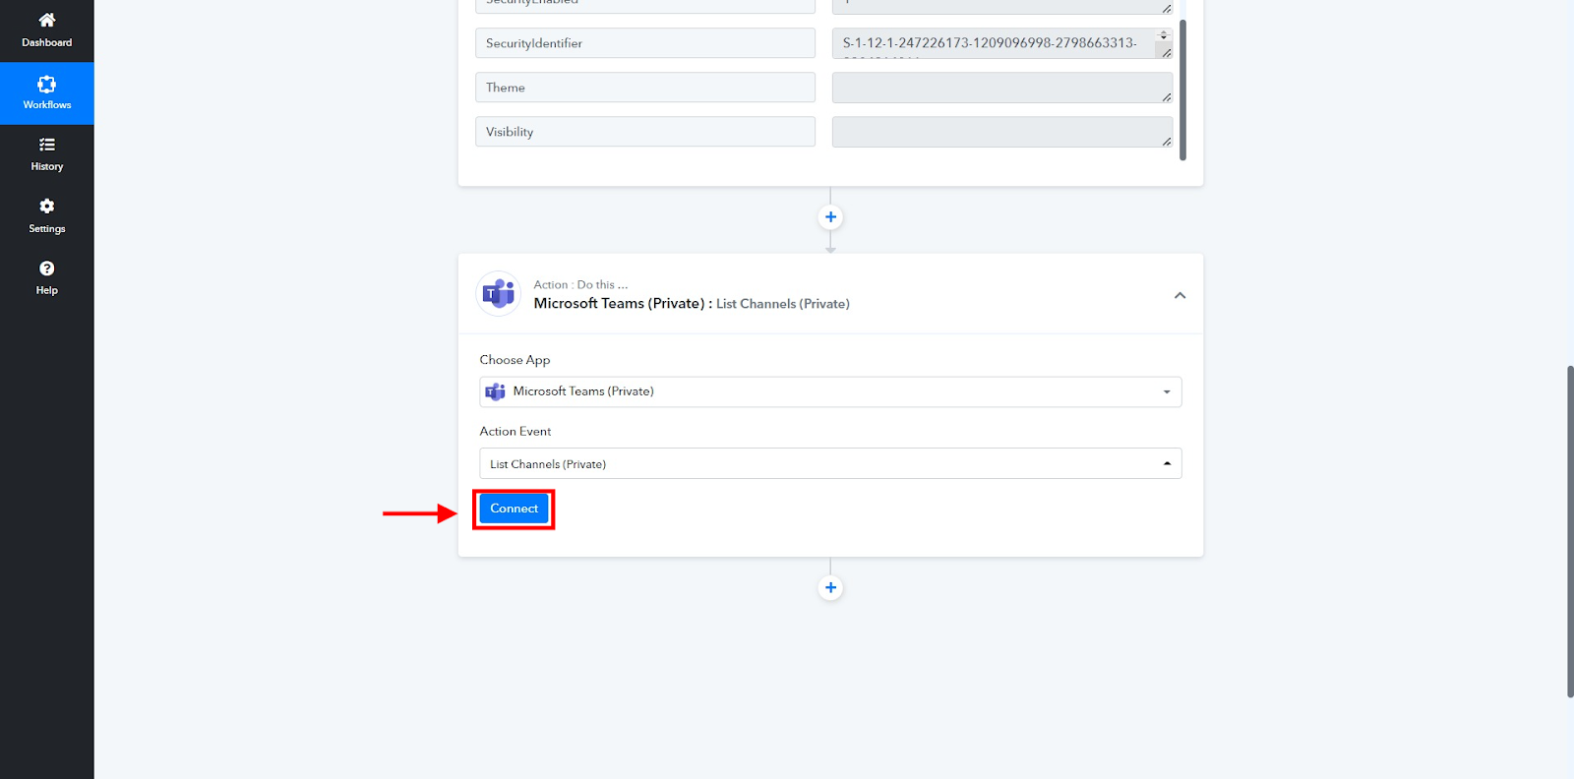Image resolution: width=1574 pixels, height=779 pixels.
Task: Click the Theme label field
Action: [645, 88]
